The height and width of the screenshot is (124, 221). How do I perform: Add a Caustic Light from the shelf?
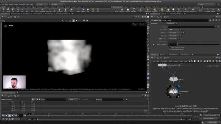pos(179,10)
